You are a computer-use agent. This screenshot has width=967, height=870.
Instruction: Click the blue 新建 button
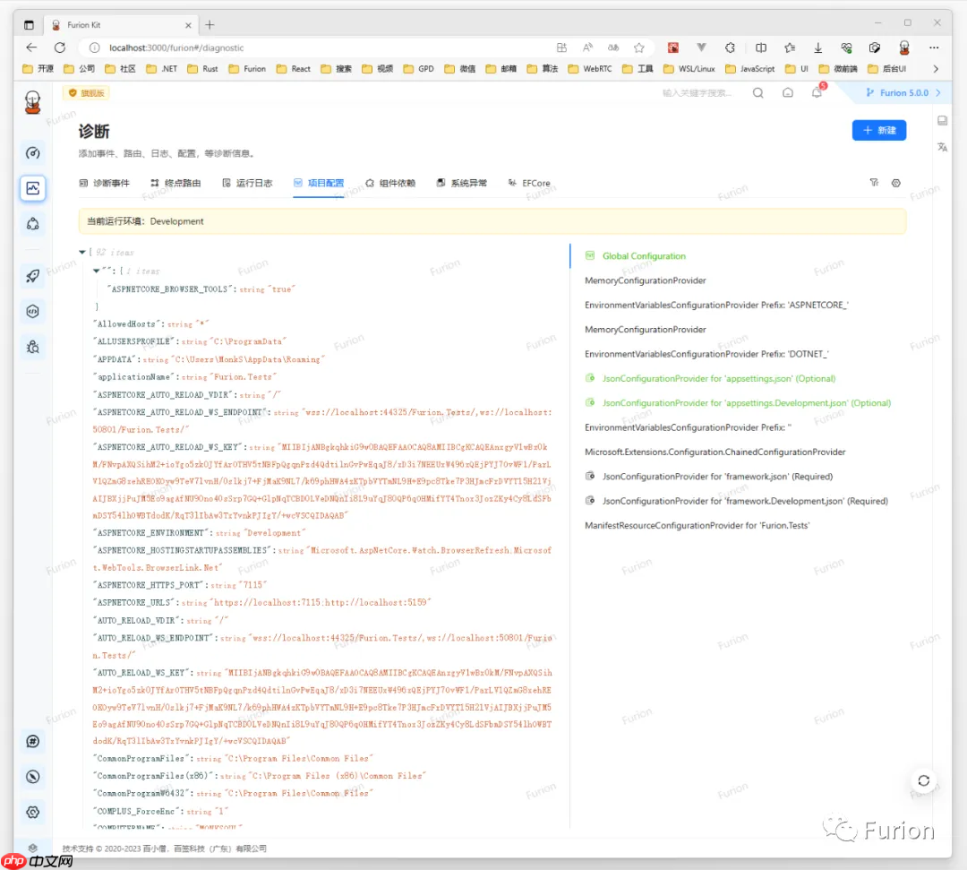878,131
